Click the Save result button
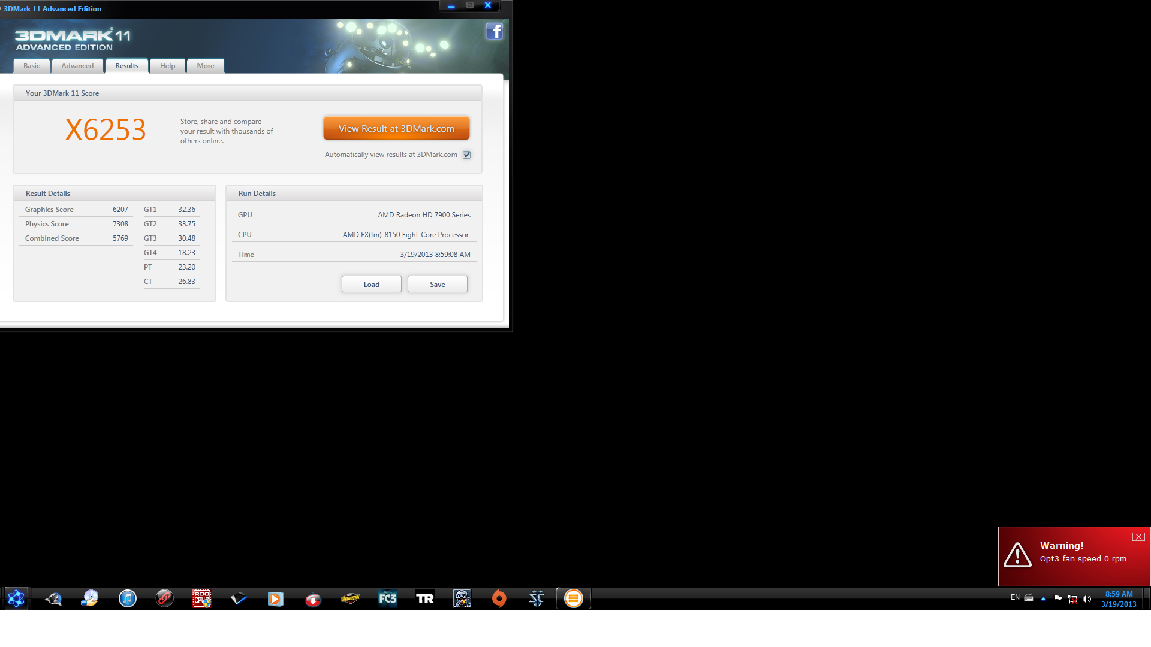 pos(437,283)
